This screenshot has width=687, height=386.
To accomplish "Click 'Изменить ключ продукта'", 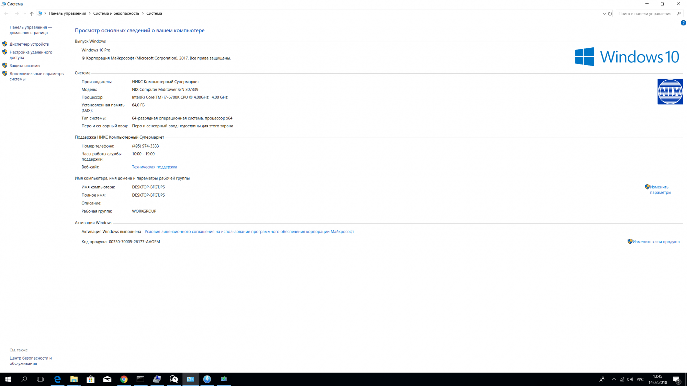I will click(x=656, y=242).
